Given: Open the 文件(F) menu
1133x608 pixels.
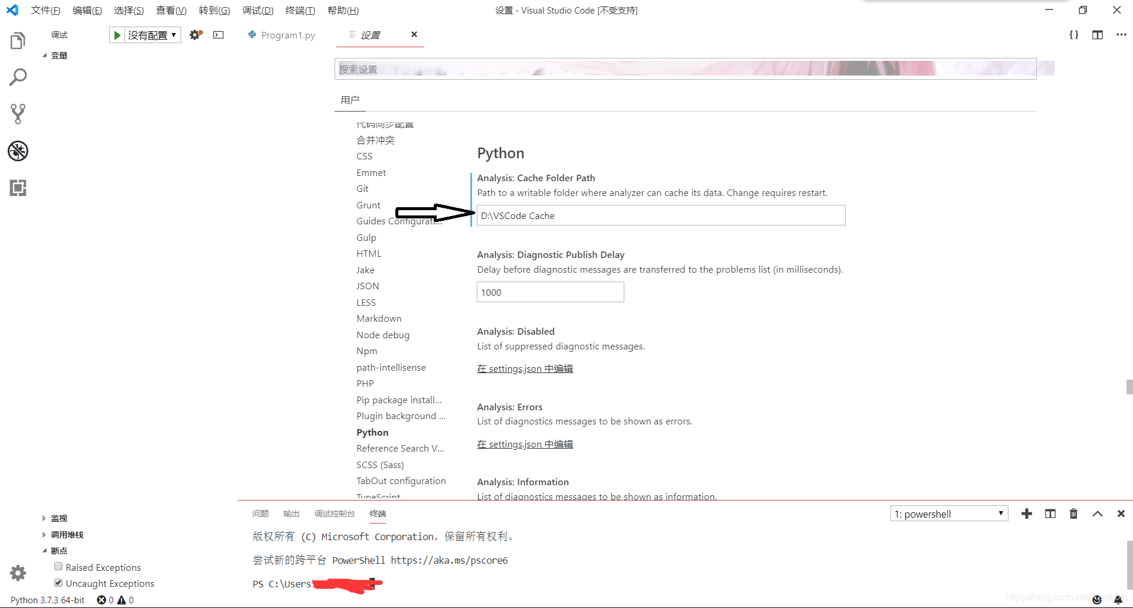Looking at the screenshot, I should tap(45, 10).
